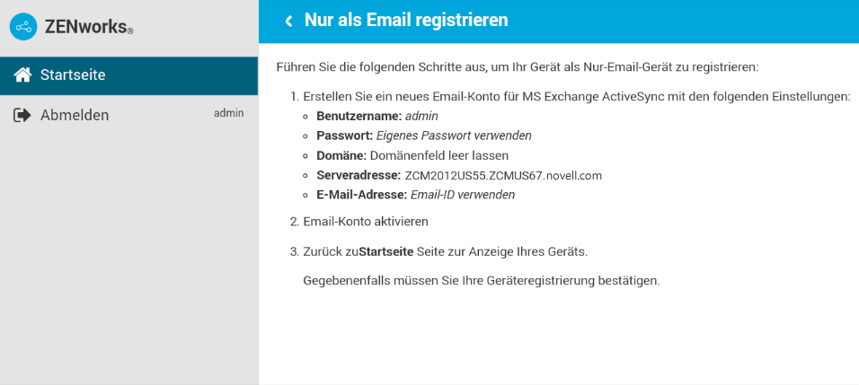859x385 pixels.
Task: Click the intro sentence Führen Sie die folgenden Schritte
Action: click(x=517, y=67)
